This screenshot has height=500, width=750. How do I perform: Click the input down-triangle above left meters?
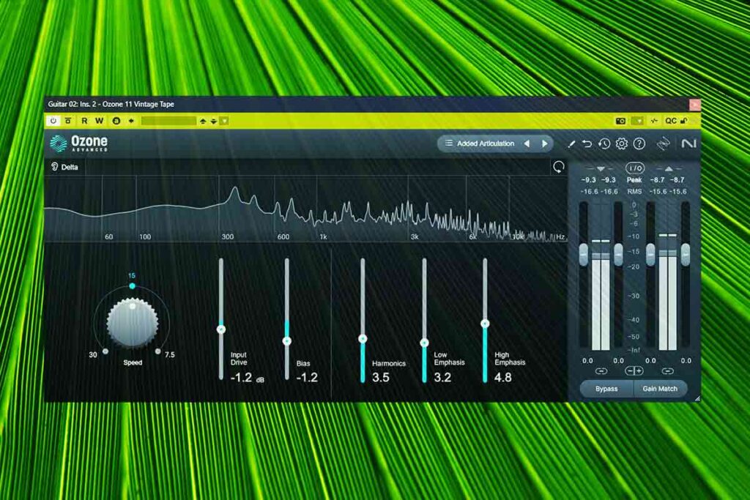[601, 168]
